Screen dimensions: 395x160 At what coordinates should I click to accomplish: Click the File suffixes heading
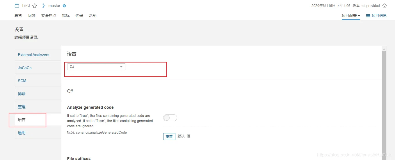click(x=79, y=158)
